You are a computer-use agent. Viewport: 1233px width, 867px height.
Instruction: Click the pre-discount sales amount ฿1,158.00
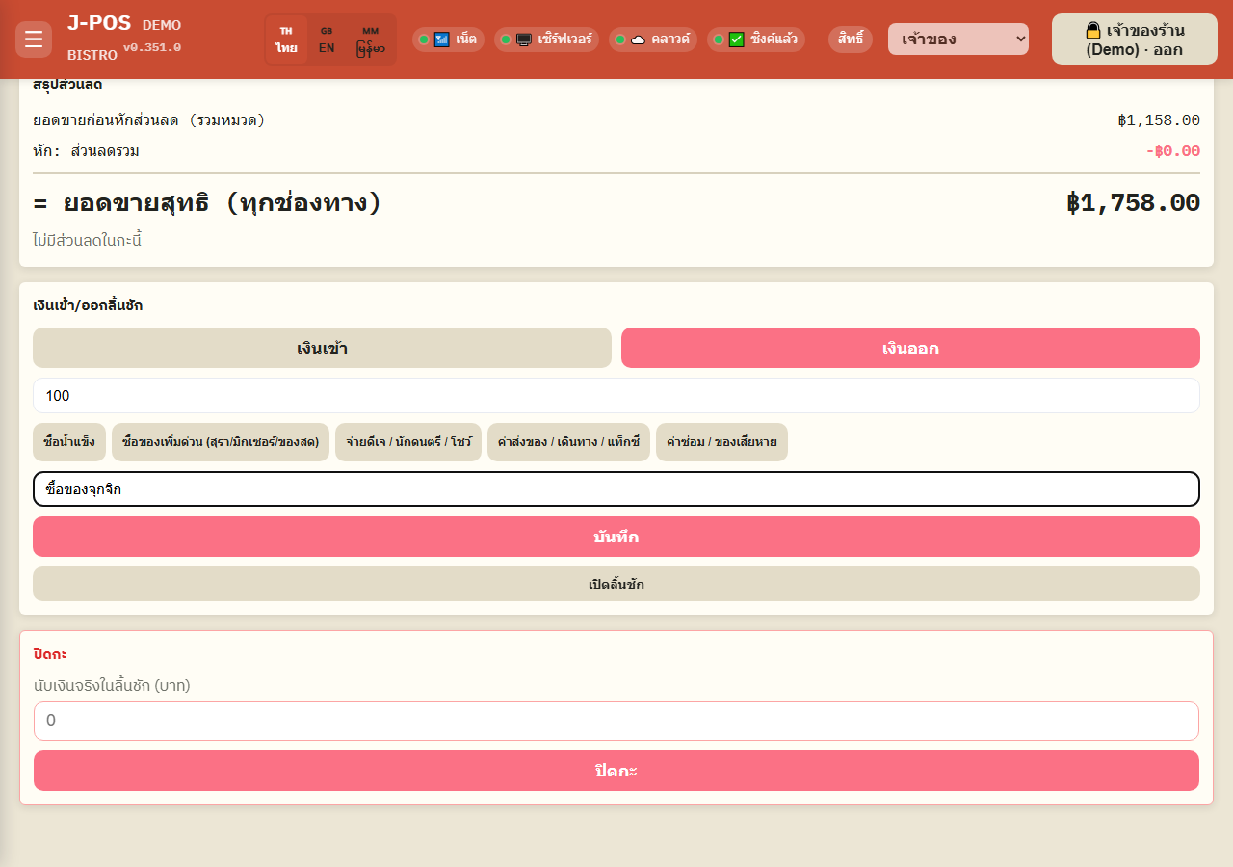pos(1159,120)
